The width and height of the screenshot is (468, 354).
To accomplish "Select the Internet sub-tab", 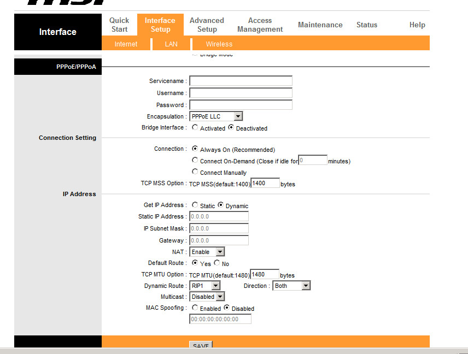I will pos(126,44).
